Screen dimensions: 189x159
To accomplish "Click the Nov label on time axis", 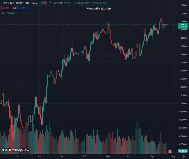I will pyautogui.click(x=40, y=157).
